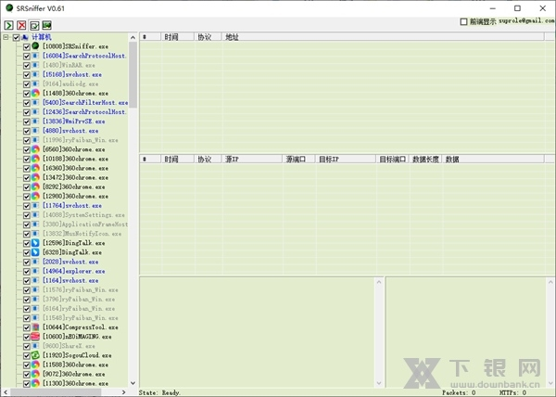Screen dimensions: 556x397
Task: Click the red X Stop capture icon
Action: [21, 24]
